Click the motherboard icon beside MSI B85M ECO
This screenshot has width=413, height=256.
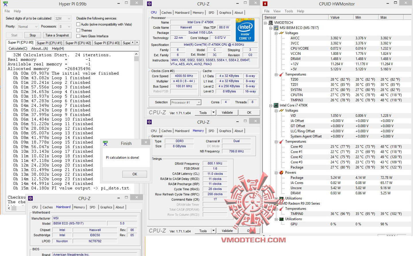[276, 28]
